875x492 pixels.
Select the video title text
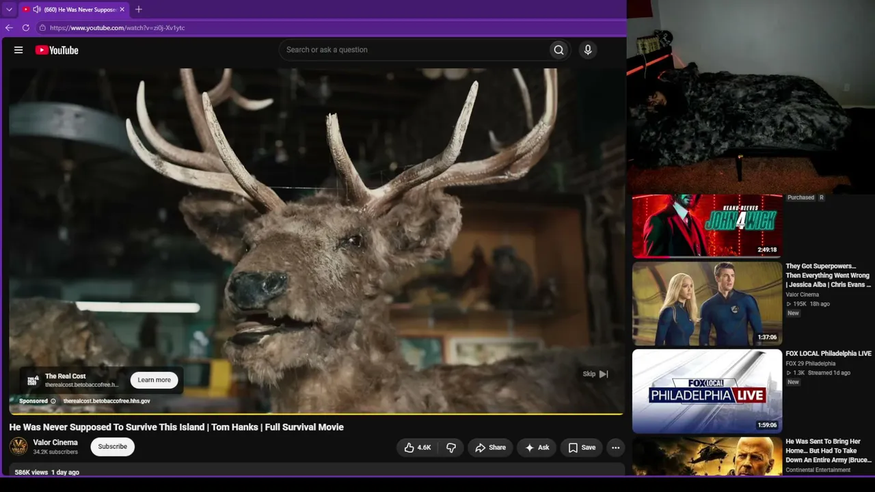[176, 427]
